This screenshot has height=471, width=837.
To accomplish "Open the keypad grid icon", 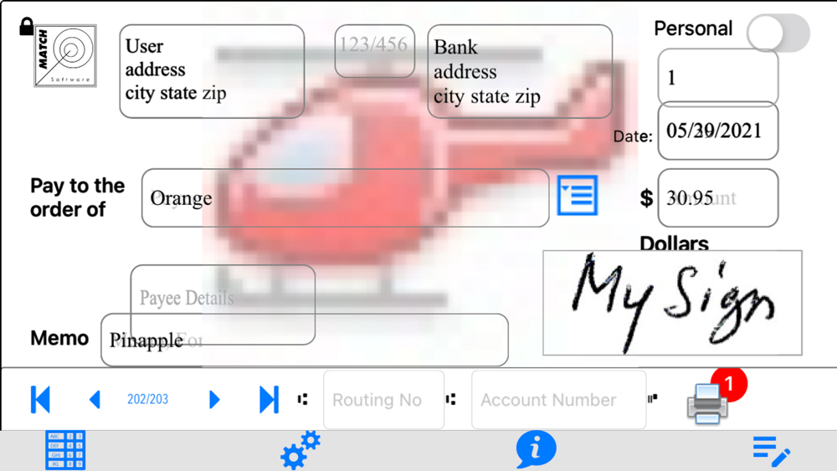I will (x=65, y=450).
